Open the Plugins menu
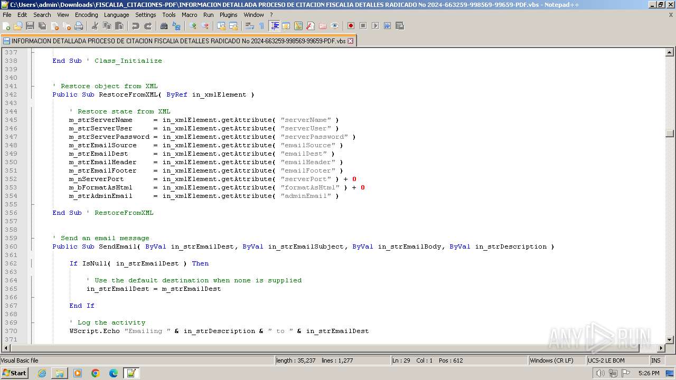 coord(229,15)
